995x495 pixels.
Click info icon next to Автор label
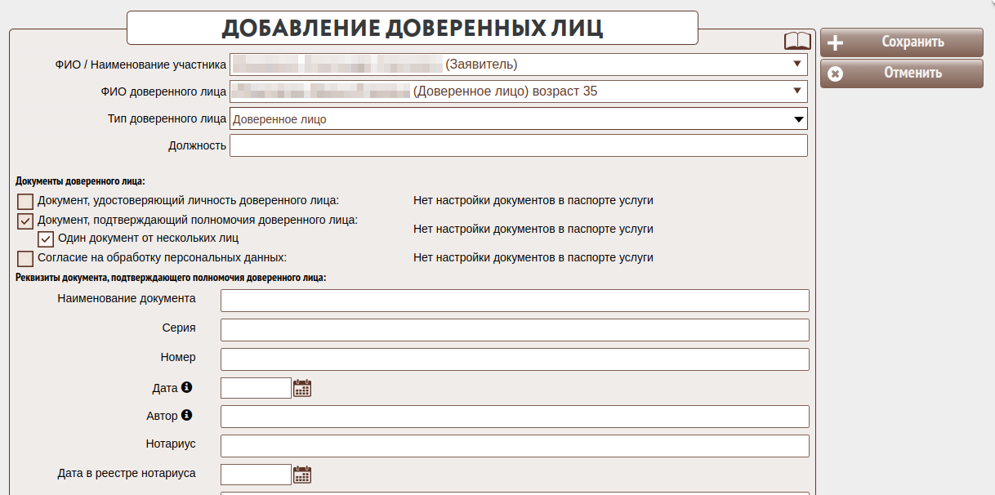186,416
